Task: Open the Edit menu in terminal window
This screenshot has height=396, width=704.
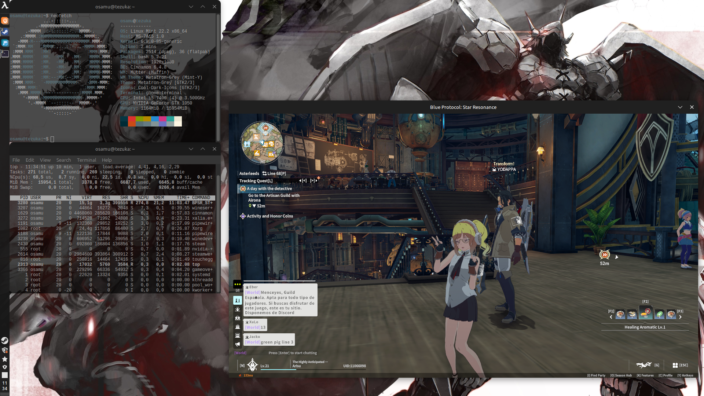Action: [x=30, y=160]
